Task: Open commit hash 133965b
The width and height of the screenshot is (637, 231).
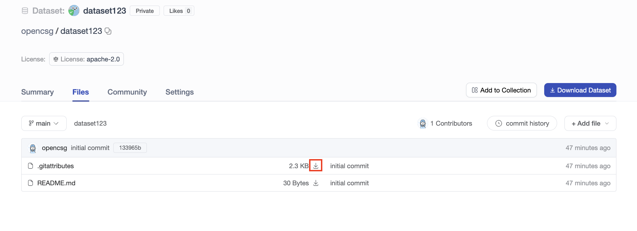Action: coord(130,148)
